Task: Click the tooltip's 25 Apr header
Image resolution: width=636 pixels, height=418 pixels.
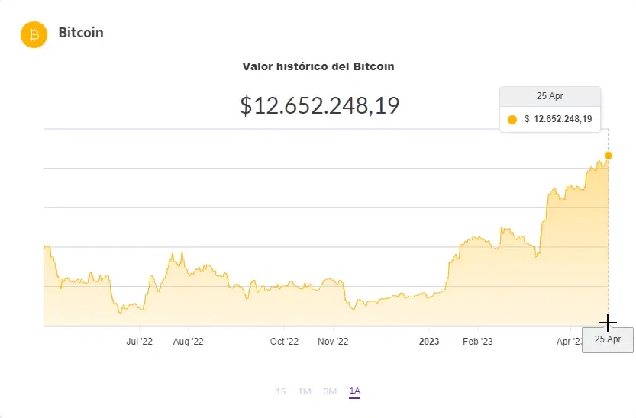Action: pyautogui.click(x=550, y=97)
